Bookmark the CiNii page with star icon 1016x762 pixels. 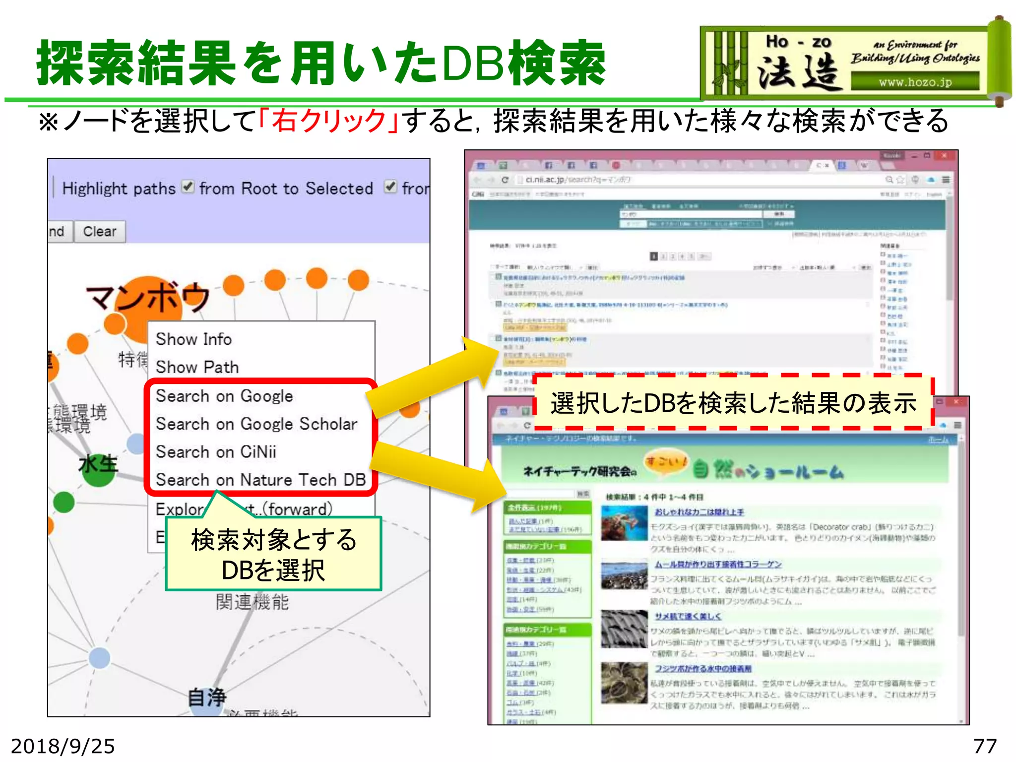(x=900, y=180)
